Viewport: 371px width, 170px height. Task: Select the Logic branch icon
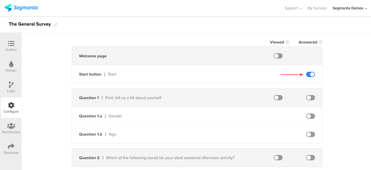point(11,85)
